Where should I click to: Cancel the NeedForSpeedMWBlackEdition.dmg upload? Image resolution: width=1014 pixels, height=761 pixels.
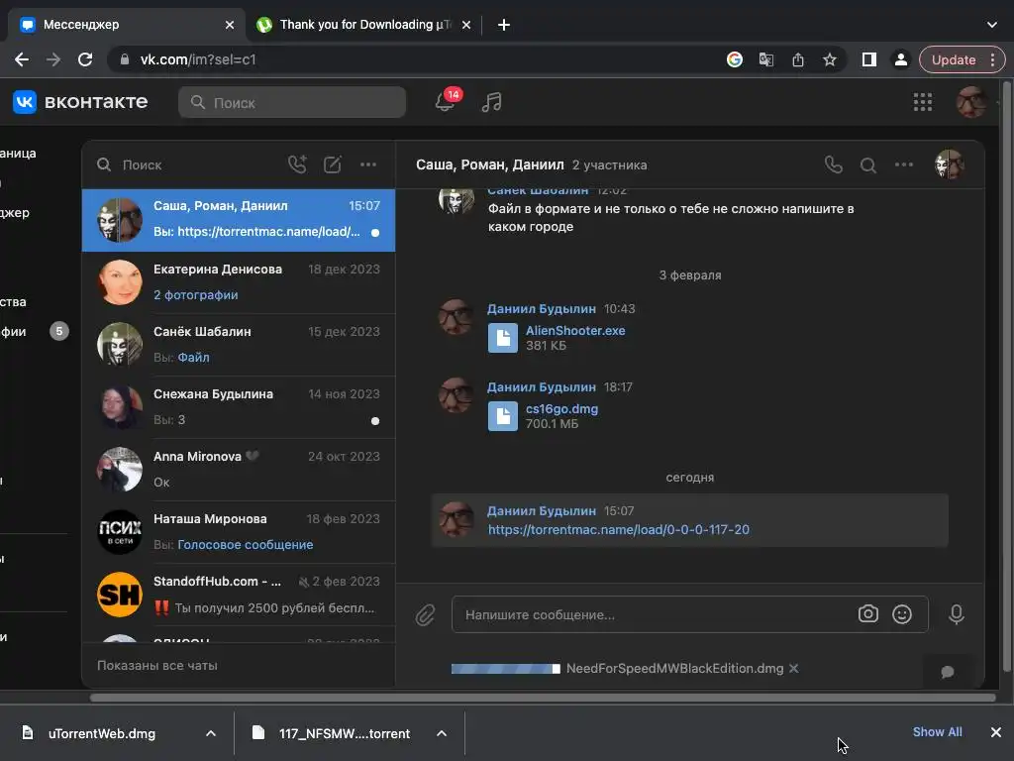[793, 668]
